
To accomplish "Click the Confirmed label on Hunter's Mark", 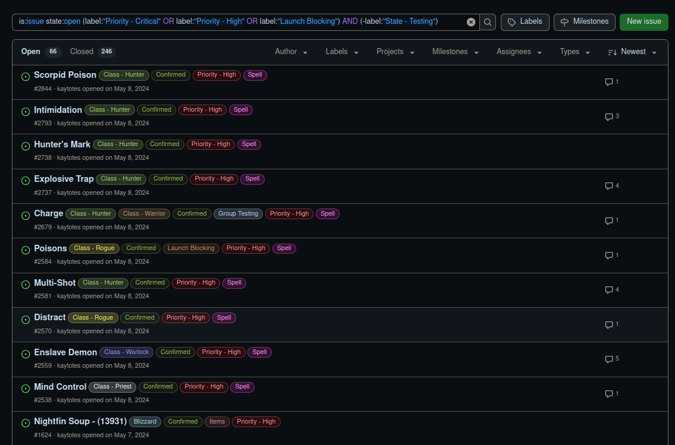I will [165, 144].
